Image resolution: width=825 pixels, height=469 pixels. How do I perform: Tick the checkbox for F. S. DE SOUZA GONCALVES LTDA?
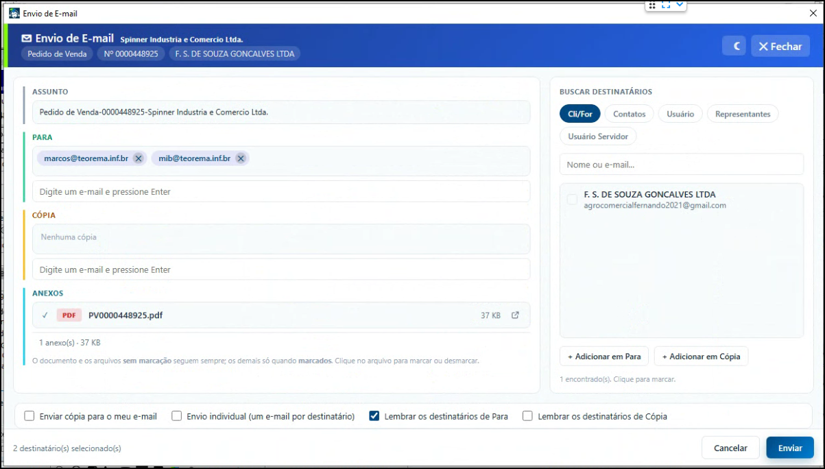(572, 200)
